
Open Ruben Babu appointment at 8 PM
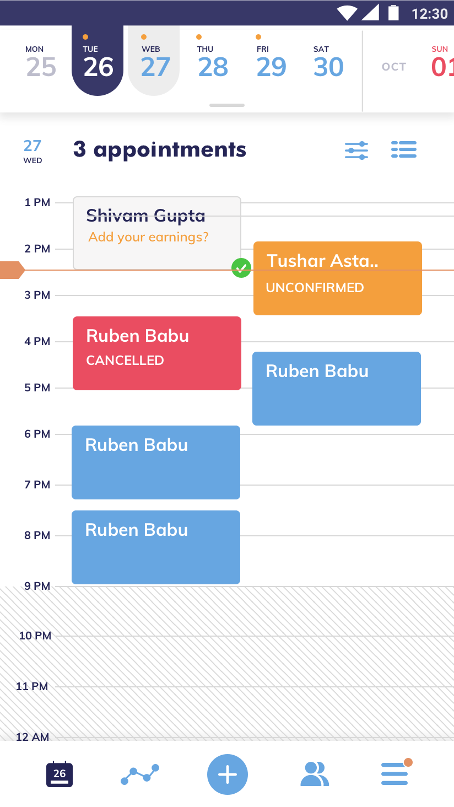point(156,547)
